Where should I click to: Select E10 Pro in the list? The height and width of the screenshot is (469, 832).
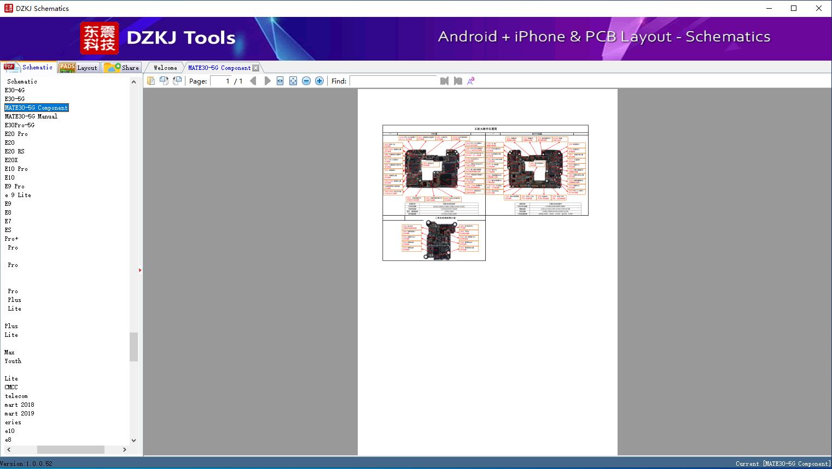[x=16, y=169]
